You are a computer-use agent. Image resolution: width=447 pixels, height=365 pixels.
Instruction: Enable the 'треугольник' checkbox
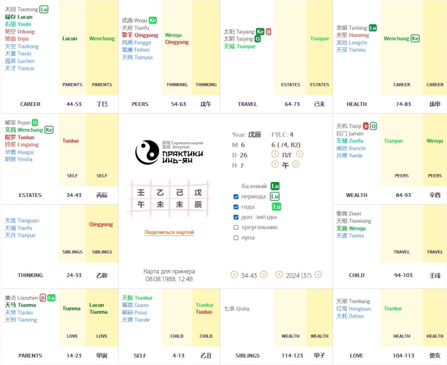click(x=236, y=227)
